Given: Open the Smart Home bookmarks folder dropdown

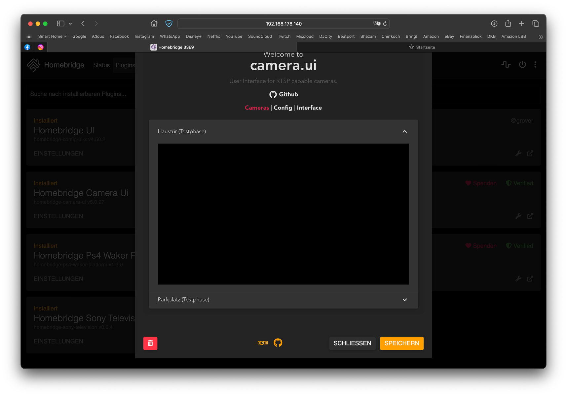Looking at the screenshot, I should point(52,36).
